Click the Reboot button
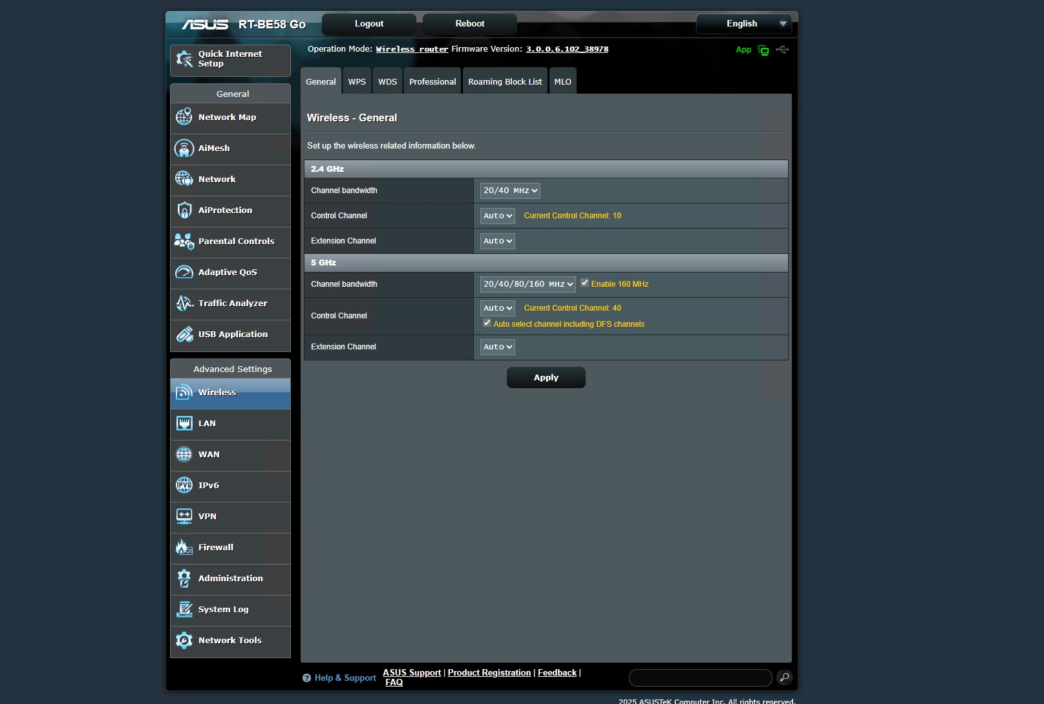The height and width of the screenshot is (704, 1044). click(x=469, y=24)
